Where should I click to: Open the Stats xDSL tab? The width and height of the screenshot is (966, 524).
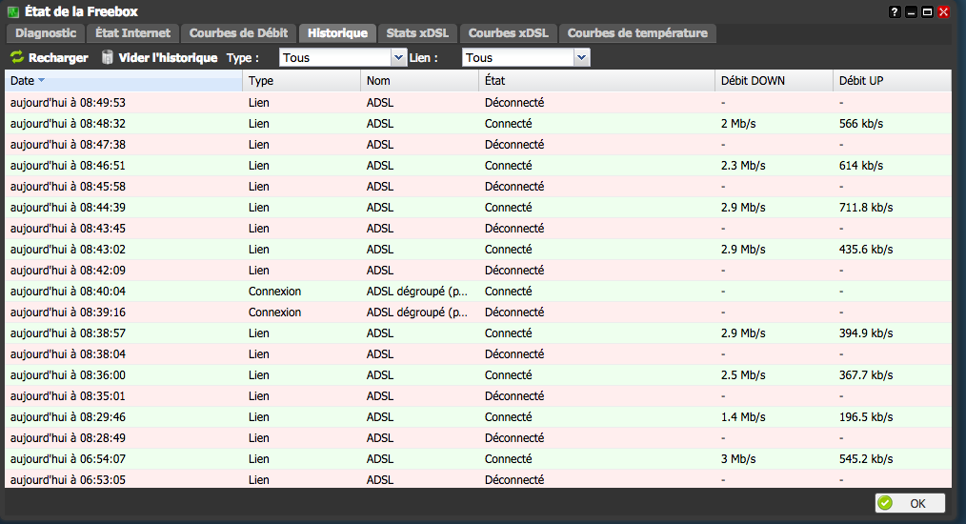pyautogui.click(x=417, y=33)
